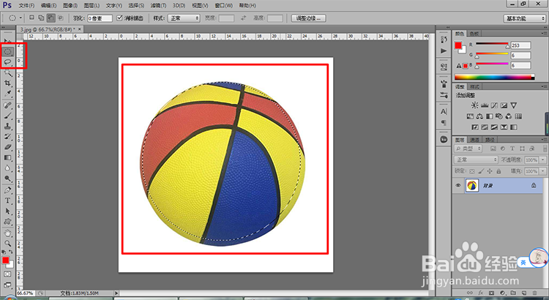The image size is (549, 300).
Task: Toggle lock position move icon
Action: click(x=490, y=171)
